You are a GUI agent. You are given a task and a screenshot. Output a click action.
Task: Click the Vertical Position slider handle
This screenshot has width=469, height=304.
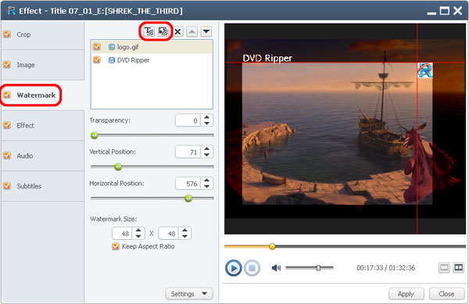(118, 166)
